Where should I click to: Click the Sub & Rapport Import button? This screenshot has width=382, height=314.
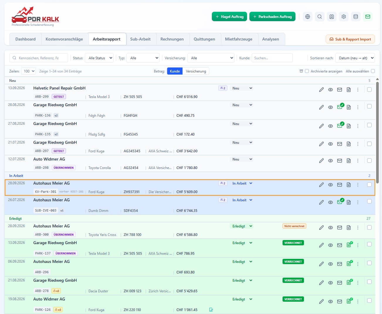tap(350, 39)
